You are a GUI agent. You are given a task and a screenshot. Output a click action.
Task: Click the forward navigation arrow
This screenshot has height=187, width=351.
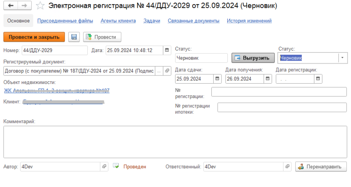[x=24, y=6]
